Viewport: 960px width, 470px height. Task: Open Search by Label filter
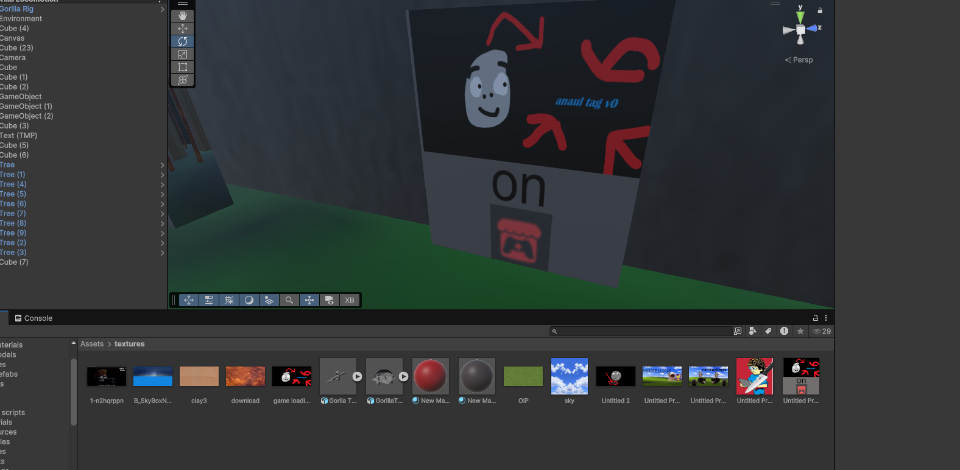769,331
